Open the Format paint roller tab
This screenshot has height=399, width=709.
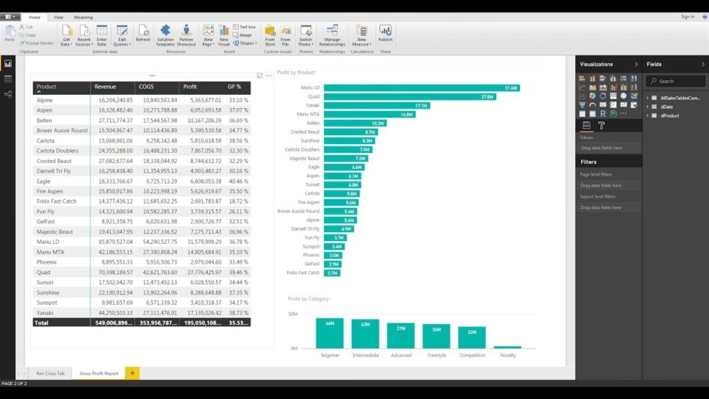point(602,125)
